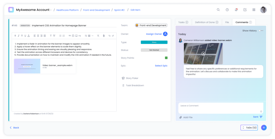This screenshot has width=275, height=139.
Task: Click the green story points swatch
Action: pos(166,58)
